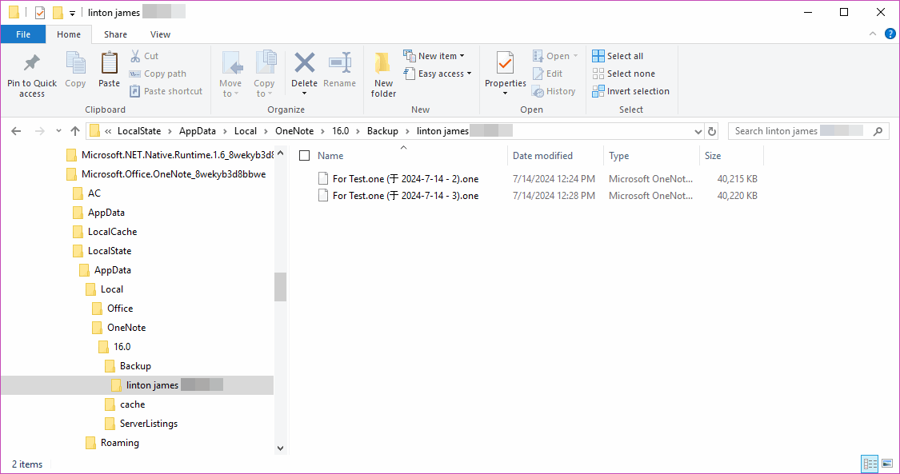Switch to Large icons view in status bar
The height and width of the screenshot is (474, 900).
pyautogui.click(x=887, y=464)
